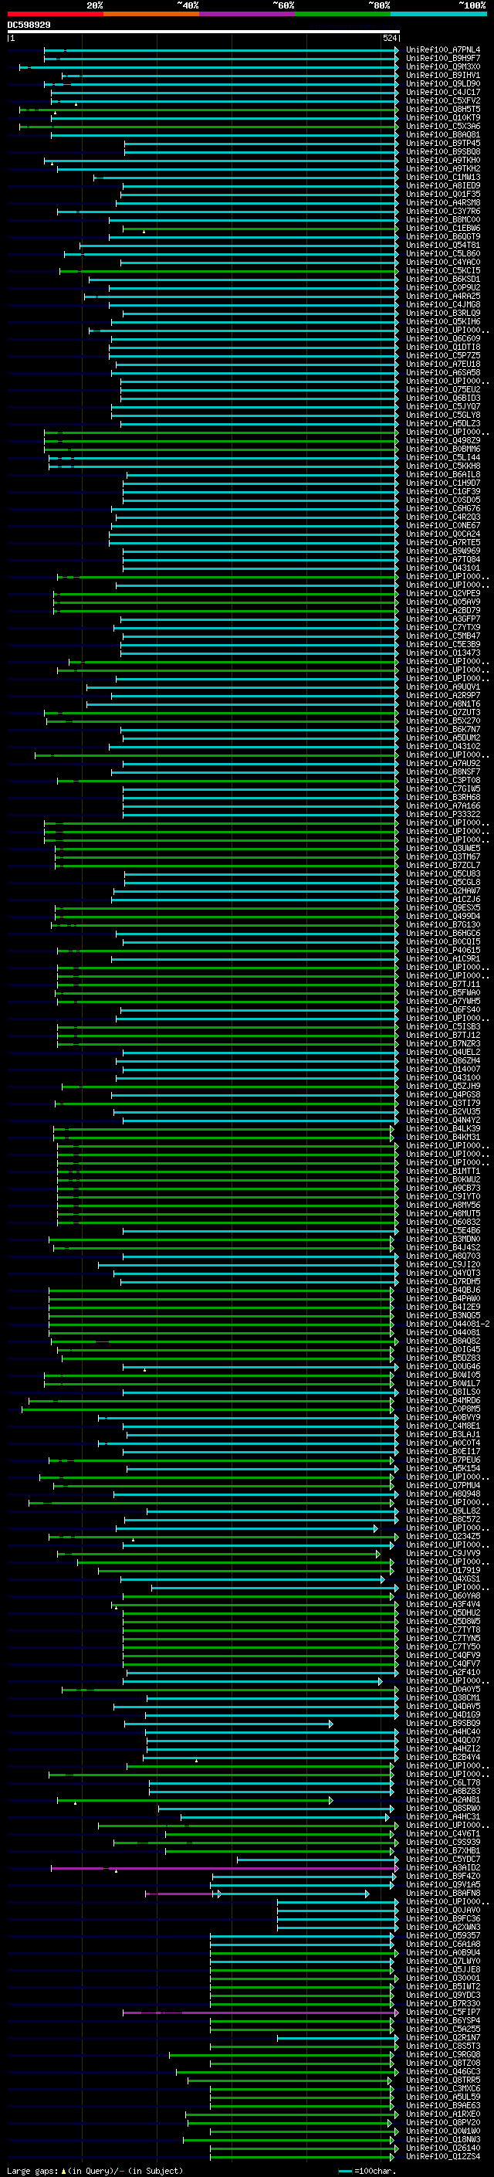
Task: Select label UniRef100_C5FIP7
Action: [442, 2012]
